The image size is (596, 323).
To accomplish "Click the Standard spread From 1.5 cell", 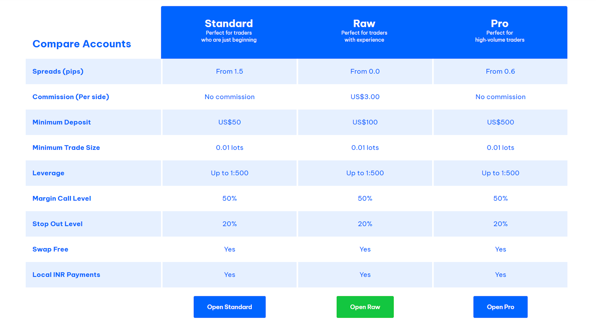I will tap(229, 72).
